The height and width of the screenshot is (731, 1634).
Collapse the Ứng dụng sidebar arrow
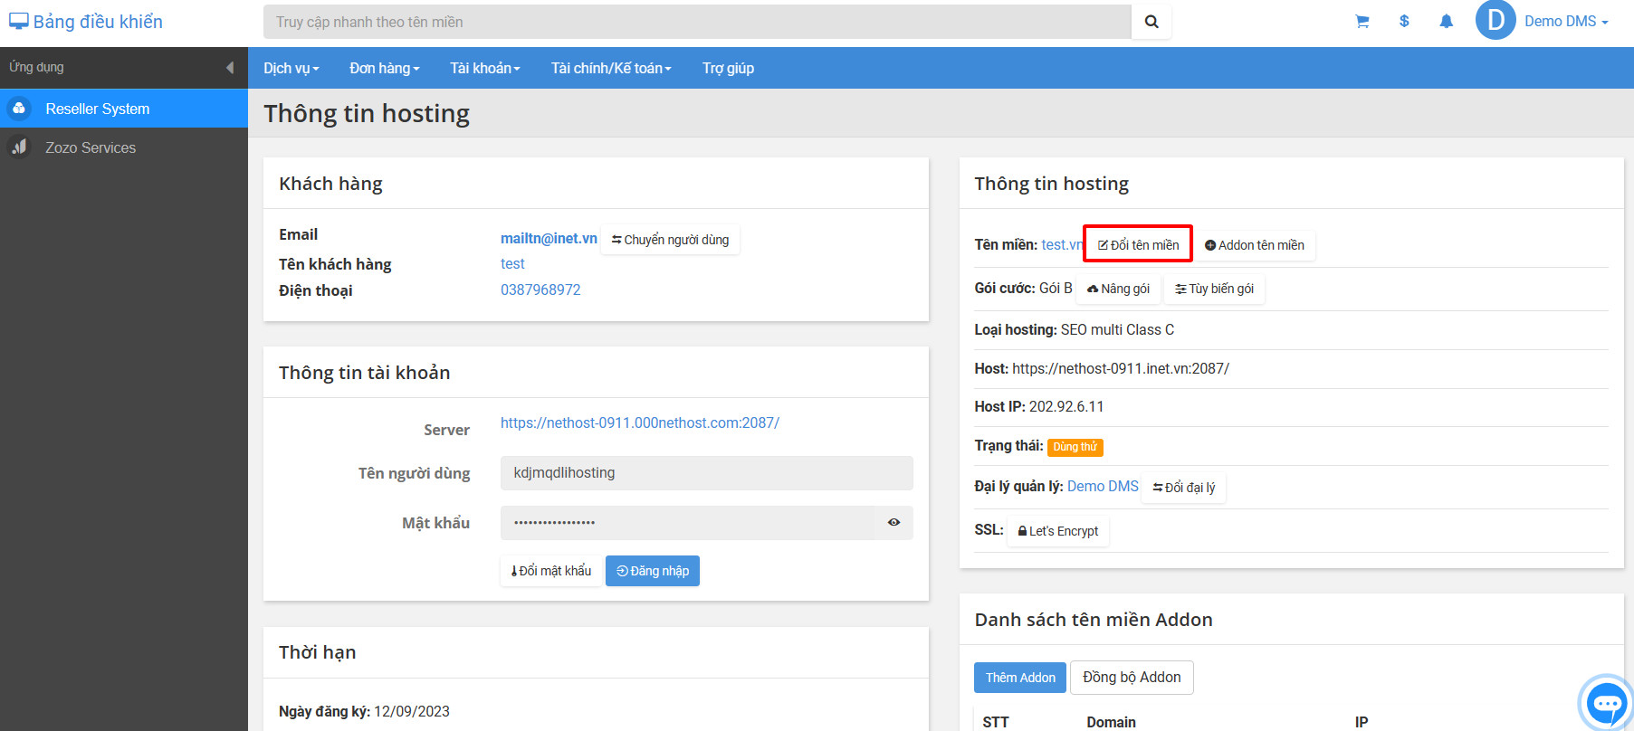[229, 68]
